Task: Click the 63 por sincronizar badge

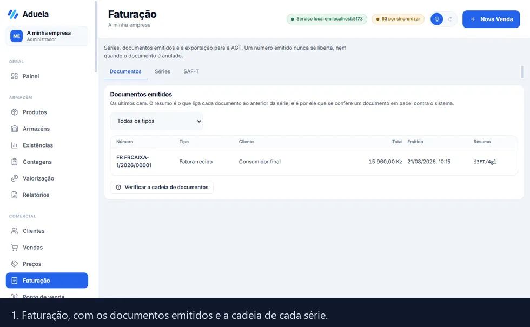Action: click(x=398, y=19)
